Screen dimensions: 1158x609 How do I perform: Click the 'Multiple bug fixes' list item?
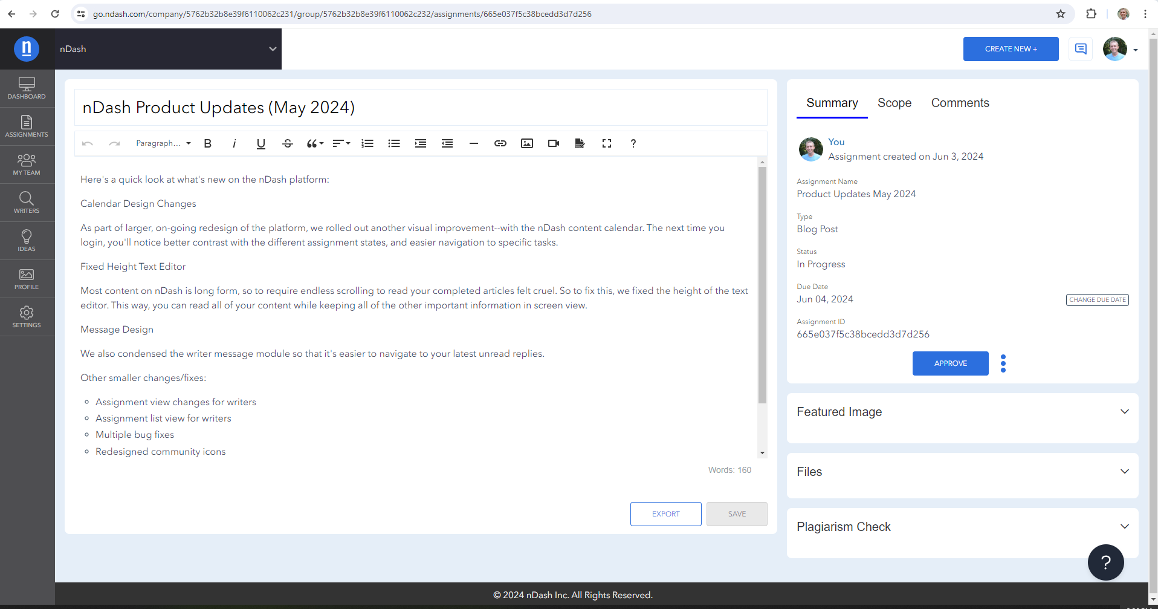pyautogui.click(x=135, y=435)
